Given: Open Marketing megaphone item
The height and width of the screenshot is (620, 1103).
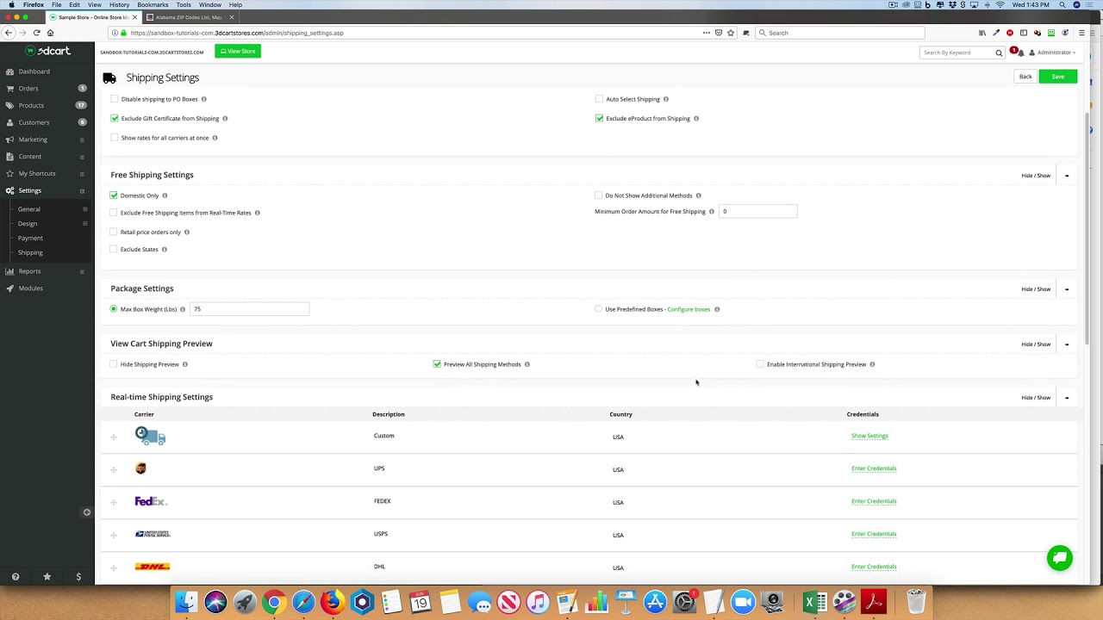Looking at the screenshot, I should 33,139.
